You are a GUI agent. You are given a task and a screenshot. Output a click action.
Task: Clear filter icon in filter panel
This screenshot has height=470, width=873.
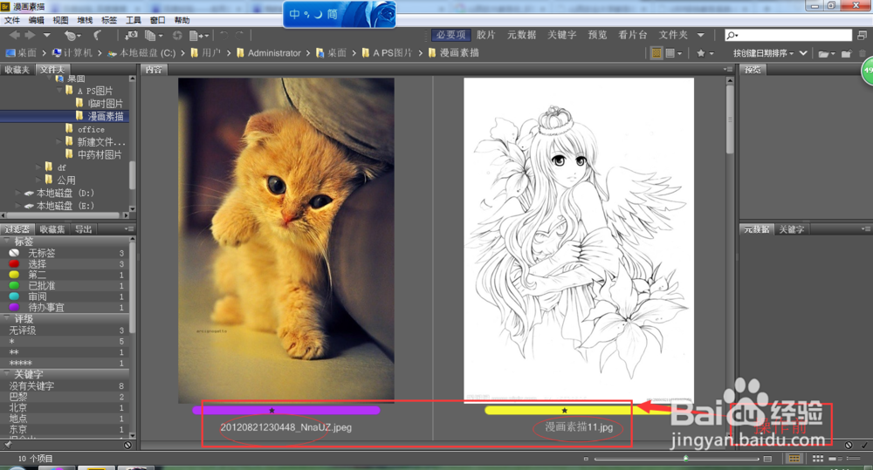[x=127, y=445]
